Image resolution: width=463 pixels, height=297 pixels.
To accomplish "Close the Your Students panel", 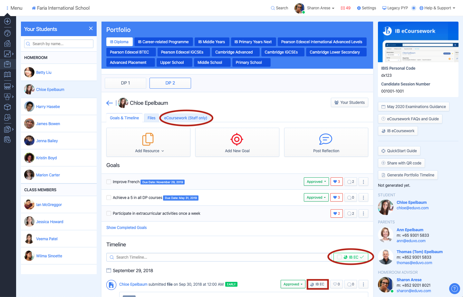I will click(91, 29).
